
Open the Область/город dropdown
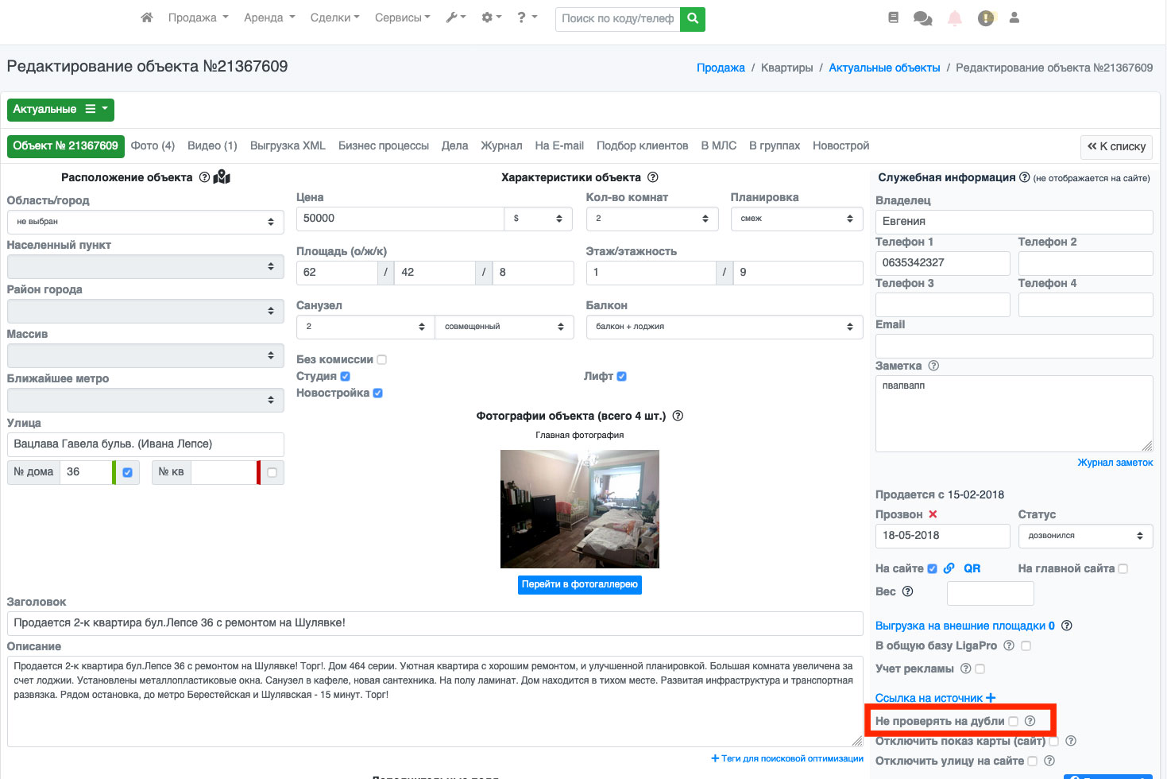[145, 222]
